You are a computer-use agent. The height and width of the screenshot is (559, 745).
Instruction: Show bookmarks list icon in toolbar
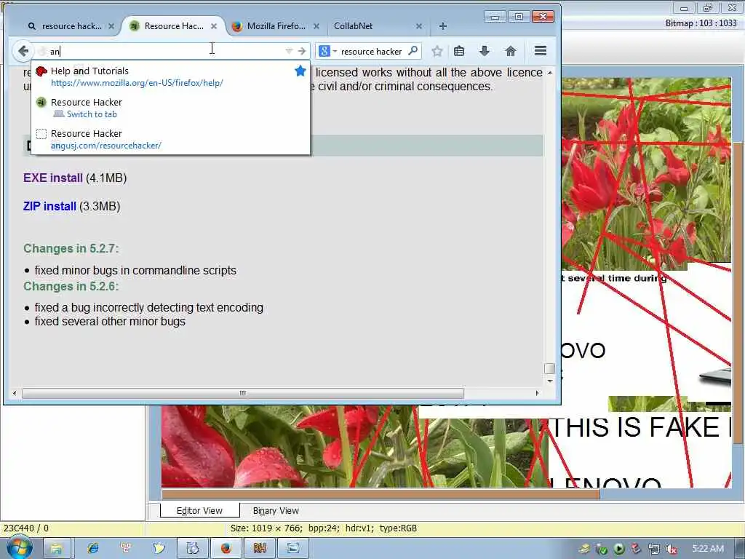point(459,51)
